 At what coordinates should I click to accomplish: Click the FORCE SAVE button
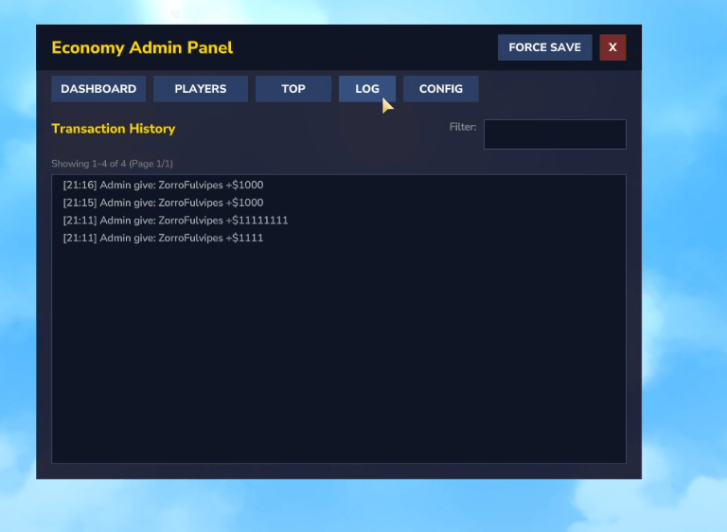tap(544, 47)
